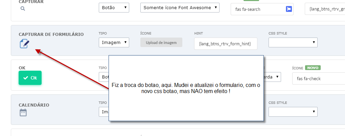Click the white annotation note box
Image resolution: width=345 pixels, height=136 pixels.
tap(186, 88)
